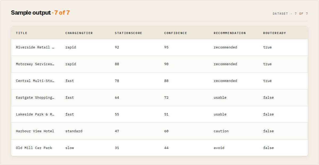Click station score 64
319x165 pixels.
pos(117,98)
